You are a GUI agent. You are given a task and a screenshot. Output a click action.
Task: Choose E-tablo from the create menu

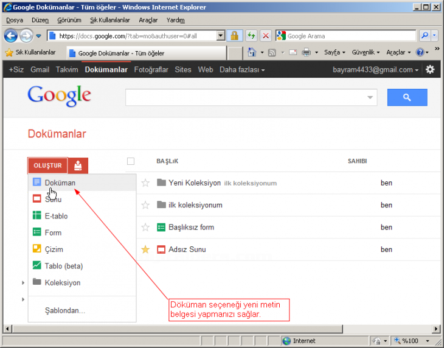coord(82,216)
